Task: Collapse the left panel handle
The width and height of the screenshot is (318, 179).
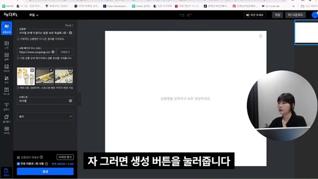Action: pyautogui.click(x=79, y=99)
